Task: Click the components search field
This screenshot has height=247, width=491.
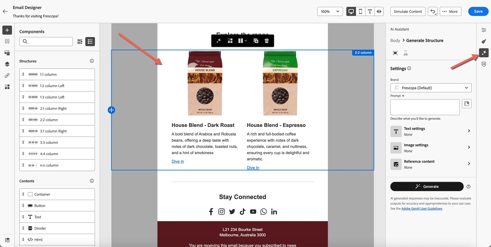Action: tap(46, 42)
